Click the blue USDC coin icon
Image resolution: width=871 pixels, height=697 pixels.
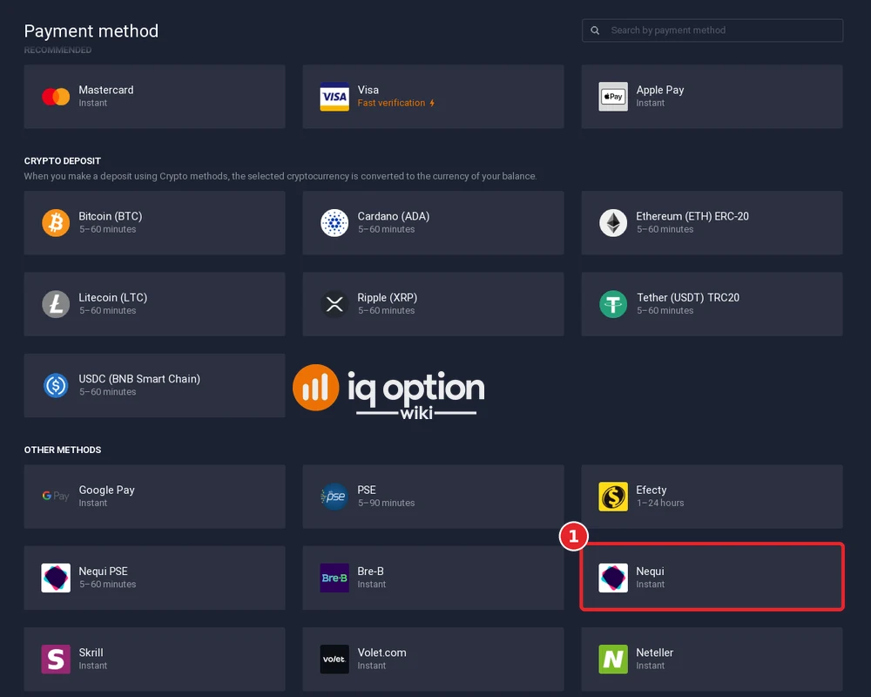[x=56, y=385]
